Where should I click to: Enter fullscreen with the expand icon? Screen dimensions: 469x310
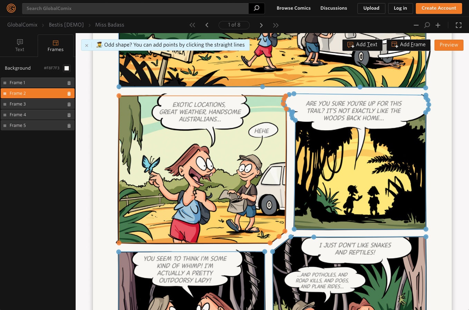point(458,25)
